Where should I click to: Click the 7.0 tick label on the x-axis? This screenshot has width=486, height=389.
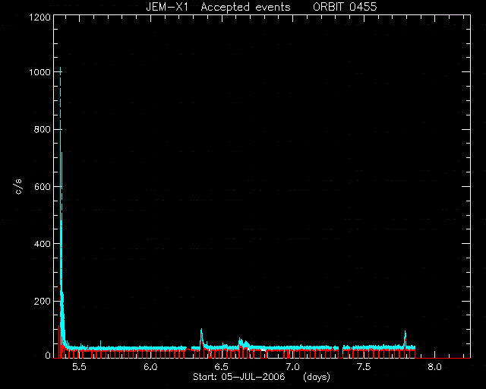click(292, 367)
